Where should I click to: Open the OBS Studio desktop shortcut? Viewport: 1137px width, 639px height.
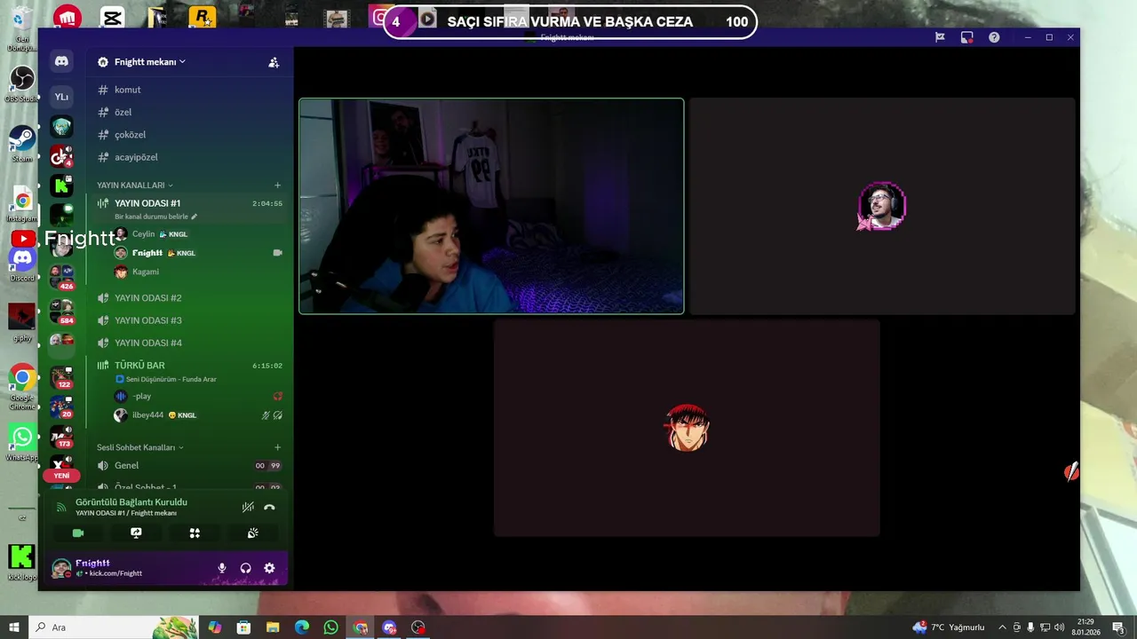22,83
